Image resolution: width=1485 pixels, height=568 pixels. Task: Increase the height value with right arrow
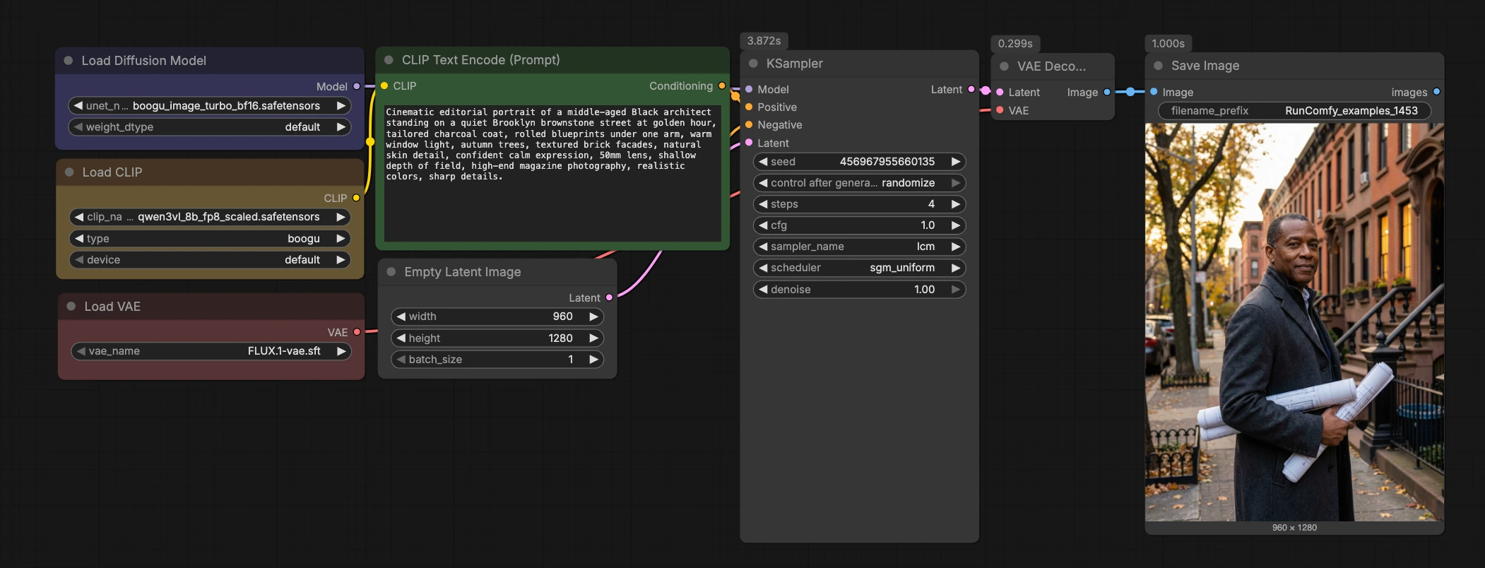[x=593, y=338]
